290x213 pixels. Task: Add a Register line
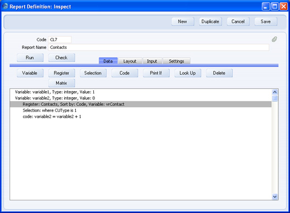pos(62,73)
